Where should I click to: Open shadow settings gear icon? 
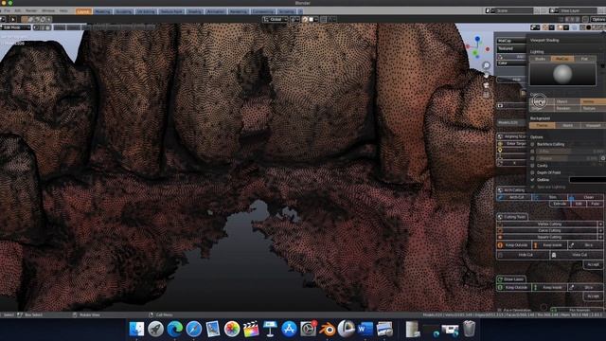(602, 158)
